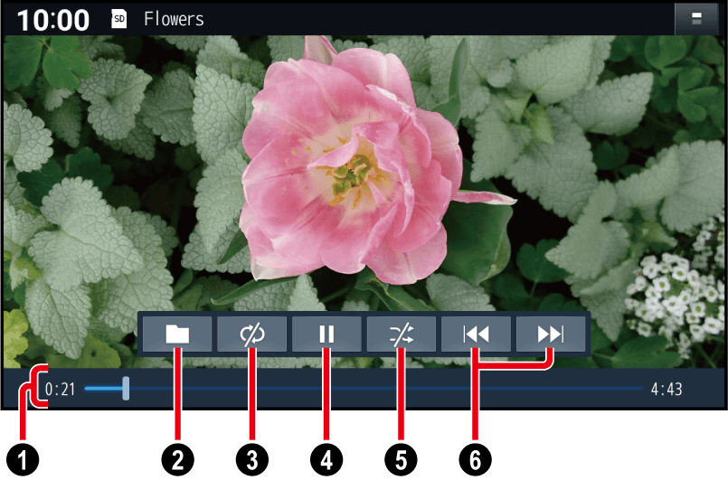Click the 4:43 total duration label

[x=667, y=389]
